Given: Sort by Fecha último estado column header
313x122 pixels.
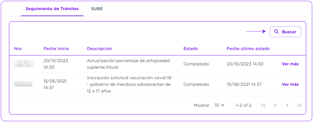Looking at the screenshot, I should click(248, 49).
